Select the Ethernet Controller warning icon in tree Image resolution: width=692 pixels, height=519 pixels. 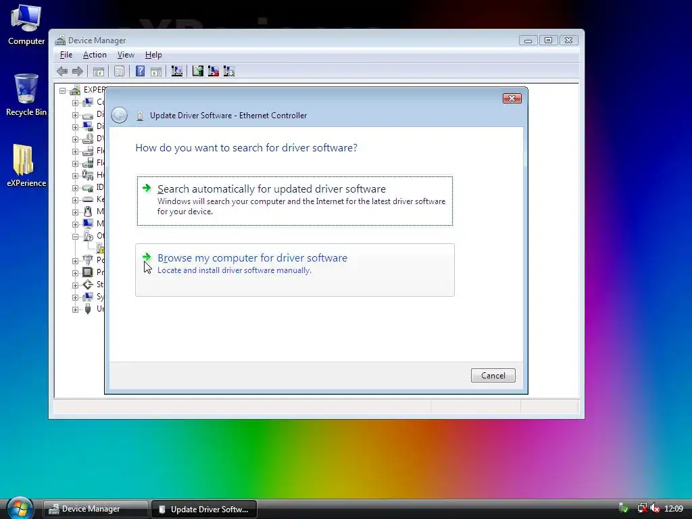coord(100,247)
